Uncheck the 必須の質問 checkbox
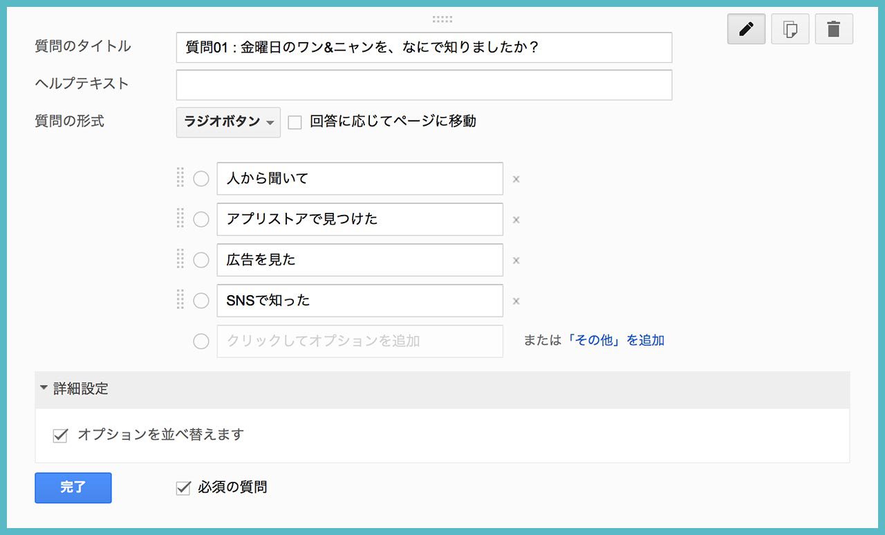Viewport: 885px width, 535px height. (x=183, y=489)
